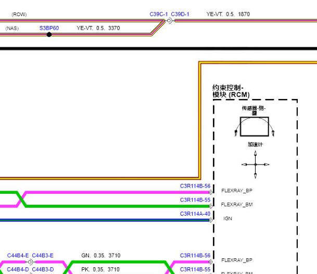Select the rollover sensor symbol in RCM
The height and width of the screenshot is (274, 317).
pyautogui.click(x=255, y=127)
